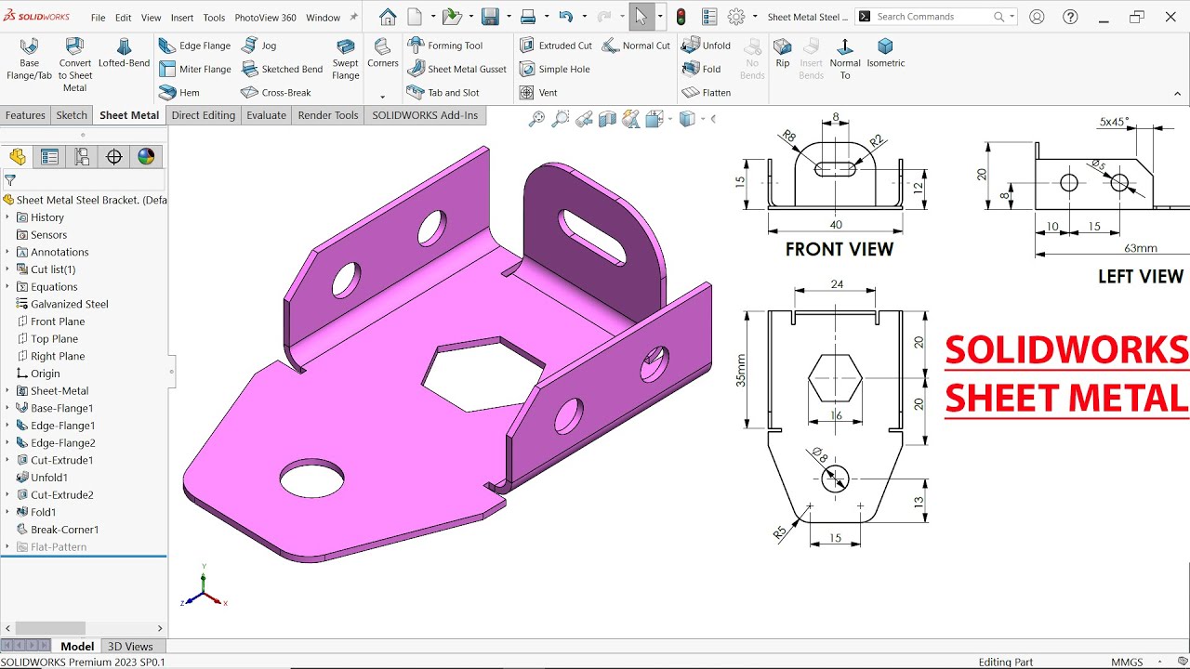The image size is (1190, 669).
Task: Pin the SOLIDWORKS menu bar
Action: click(353, 18)
